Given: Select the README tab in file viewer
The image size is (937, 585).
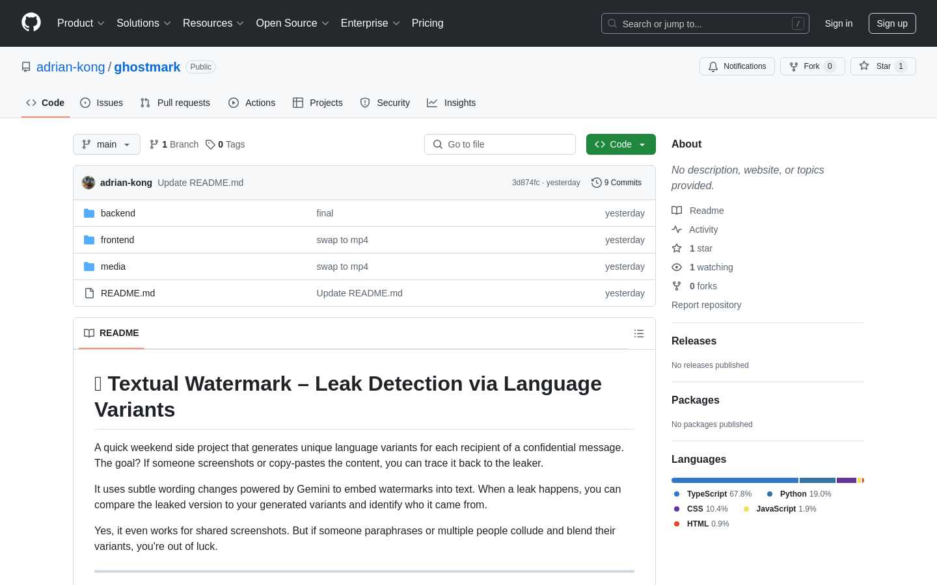Looking at the screenshot, I should (x=111, y=333).
